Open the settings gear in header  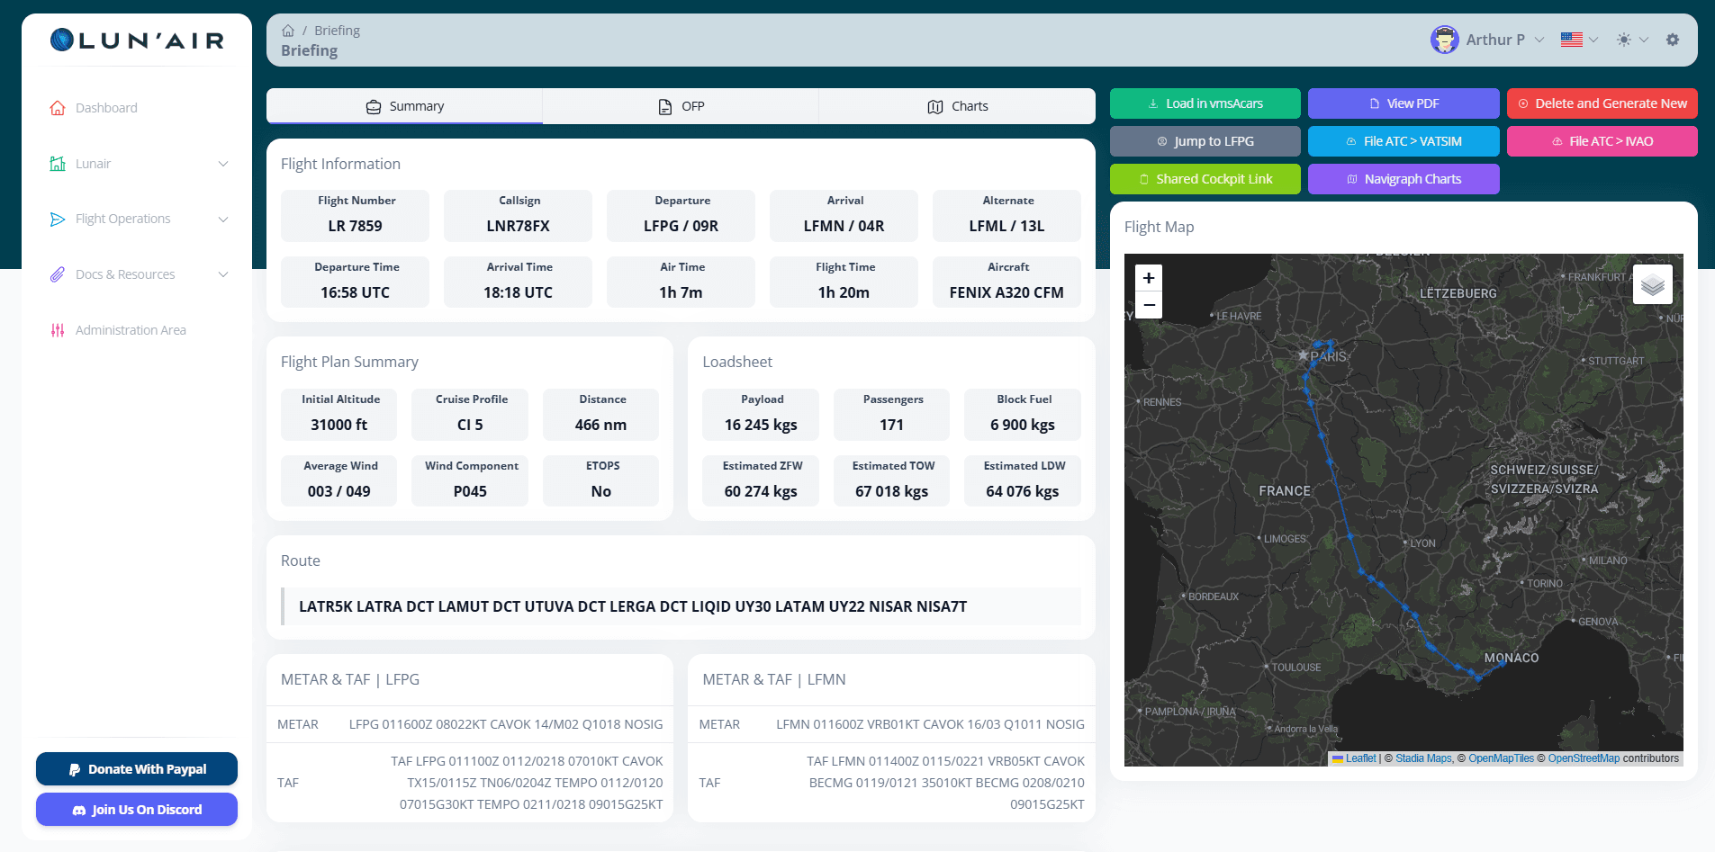click(x=1673, y=40)
